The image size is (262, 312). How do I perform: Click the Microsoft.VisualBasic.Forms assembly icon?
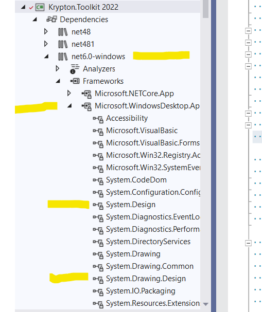pyautogui.click(x=98, y=144)
